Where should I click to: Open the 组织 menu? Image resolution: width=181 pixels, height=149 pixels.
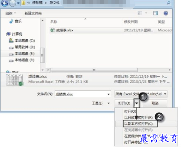(x=11, y=13)
